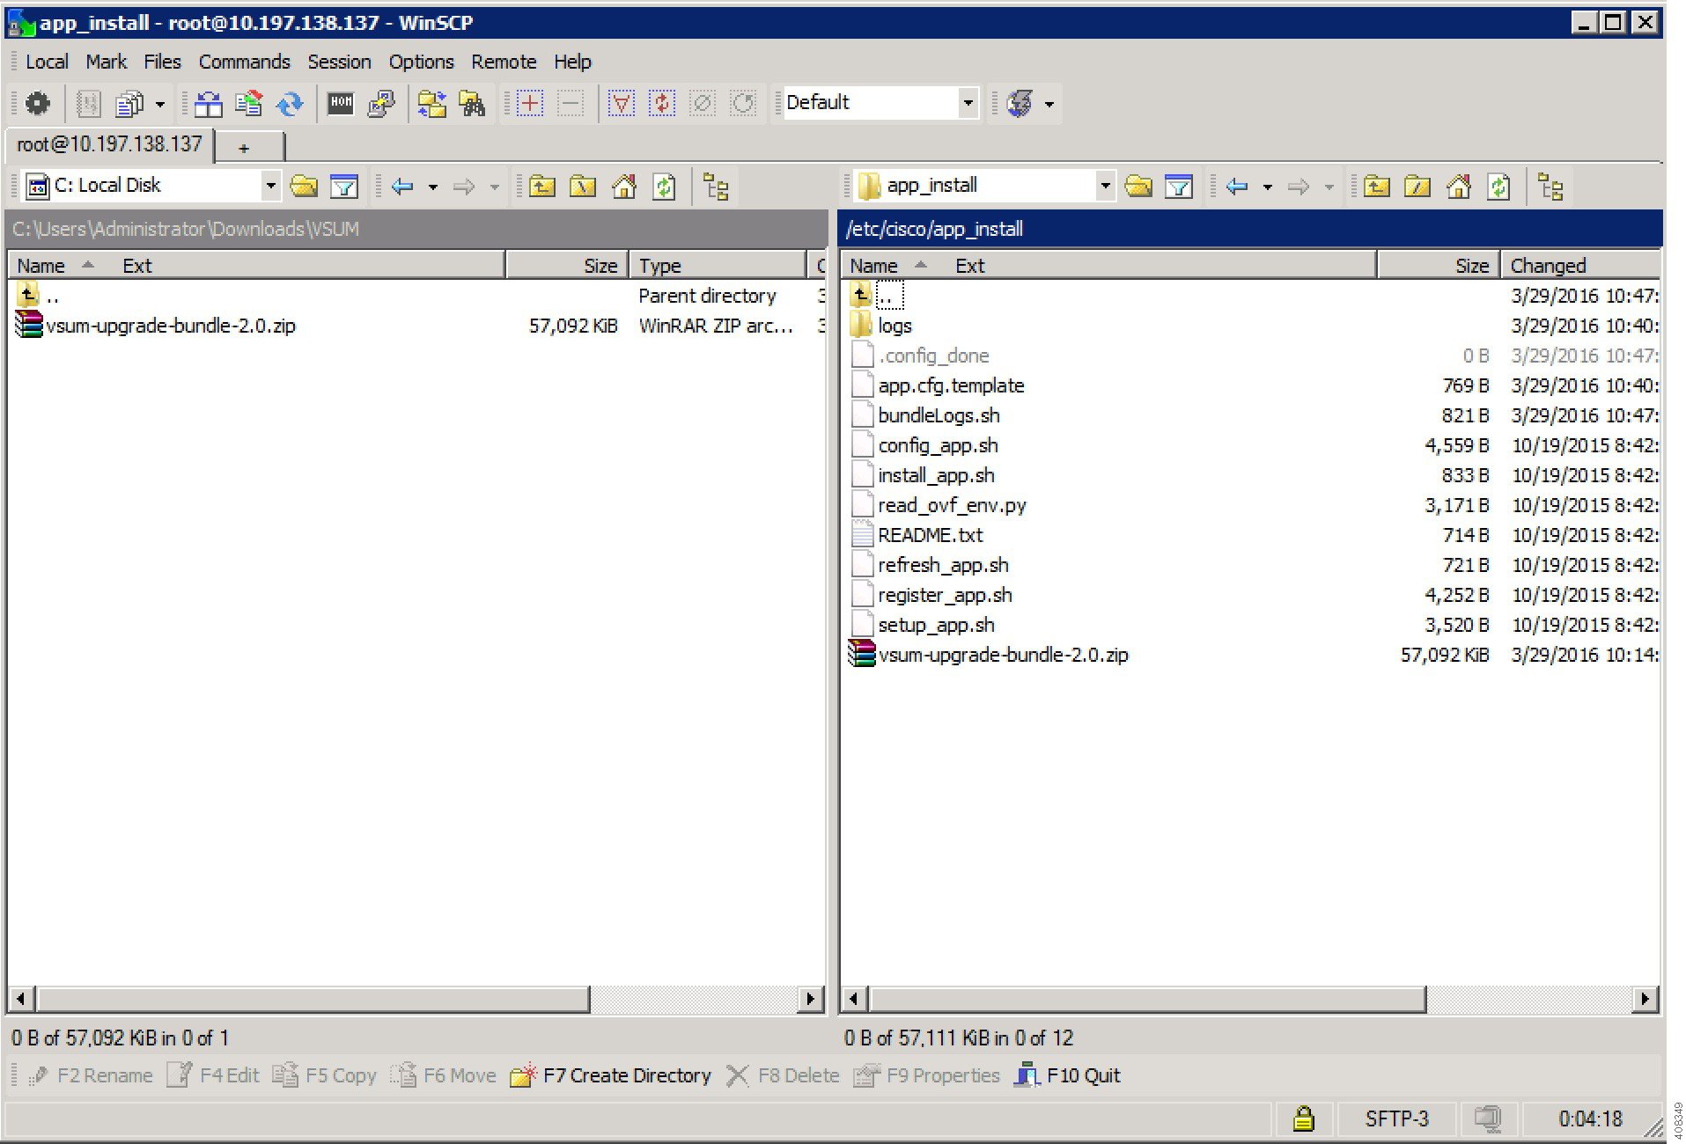Click the filter icon above the remote panel

1180,186
